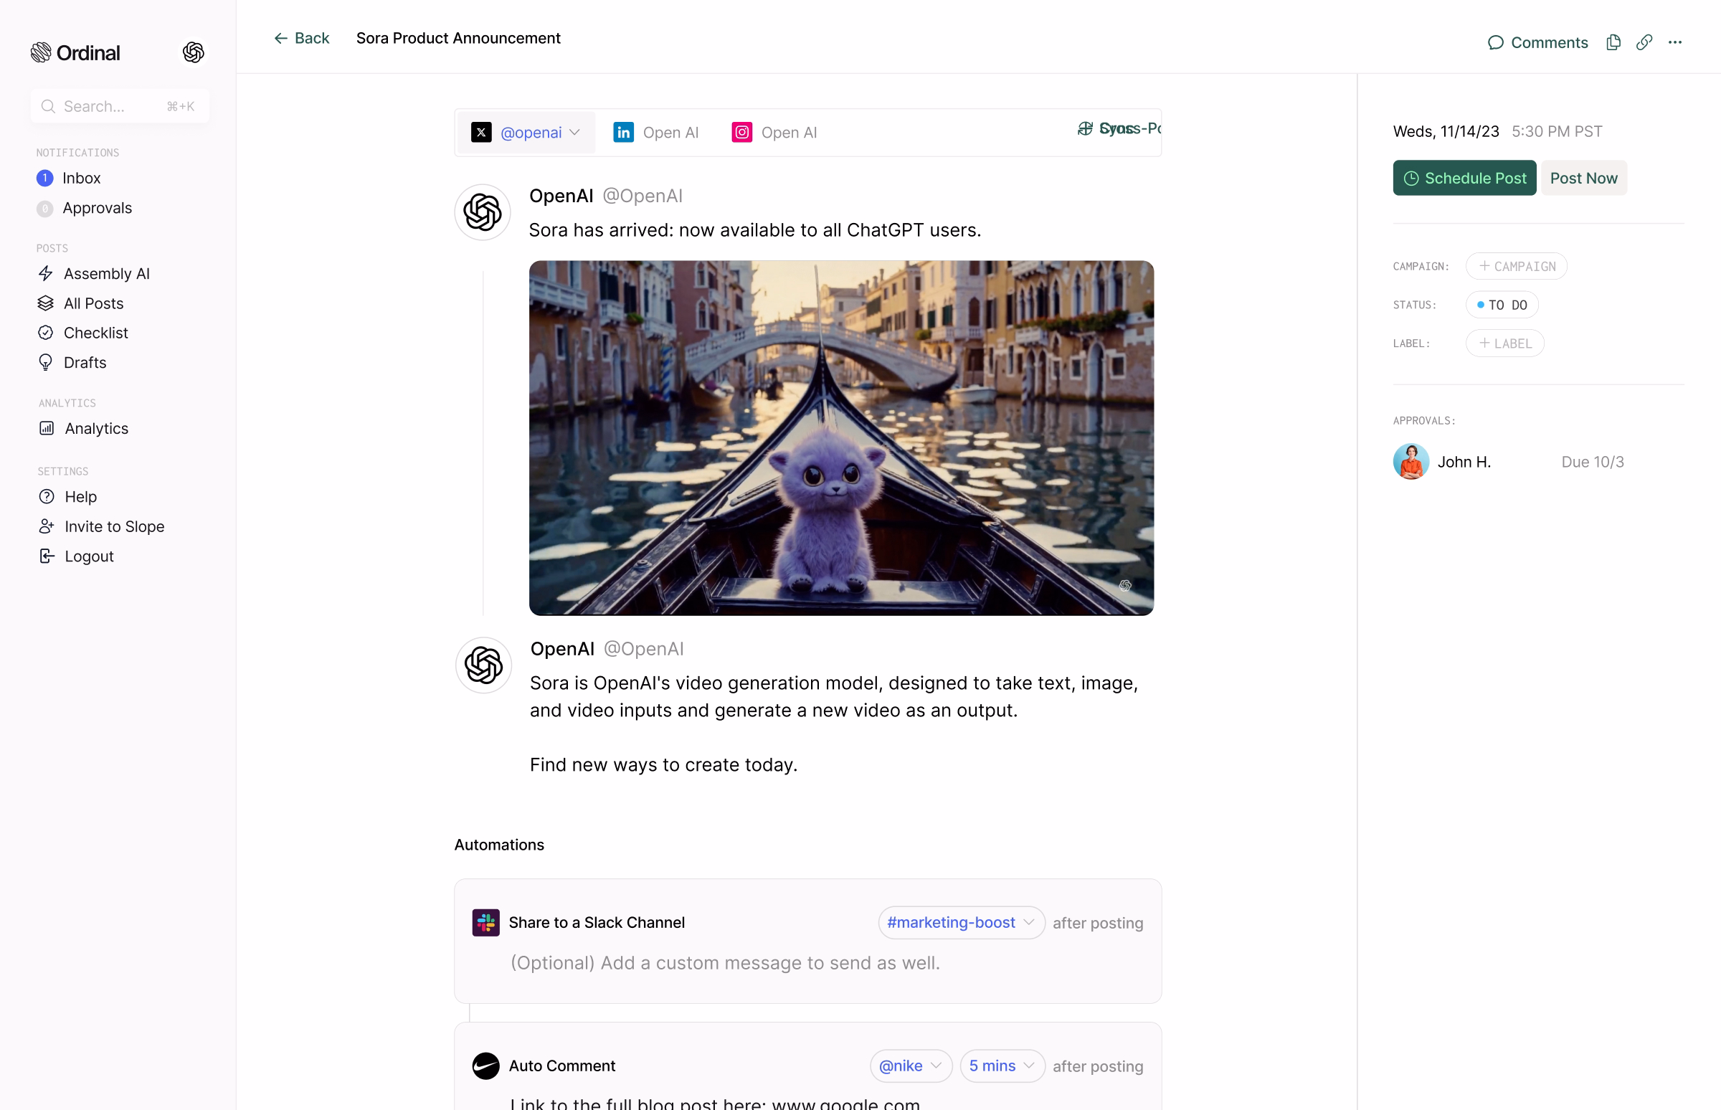The image size is (1721, 1110).
Task: Click the Schedule Post button
Action: pos(1464,178)
